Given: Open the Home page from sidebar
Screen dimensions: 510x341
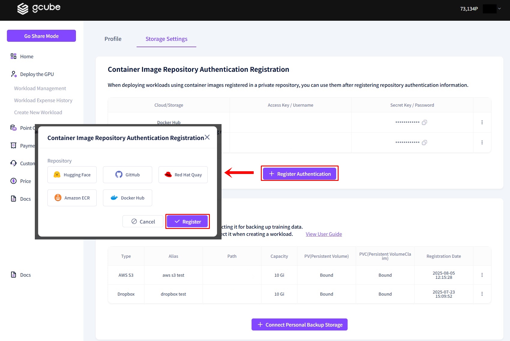Looking at the screenshot, I should [26, 56].
